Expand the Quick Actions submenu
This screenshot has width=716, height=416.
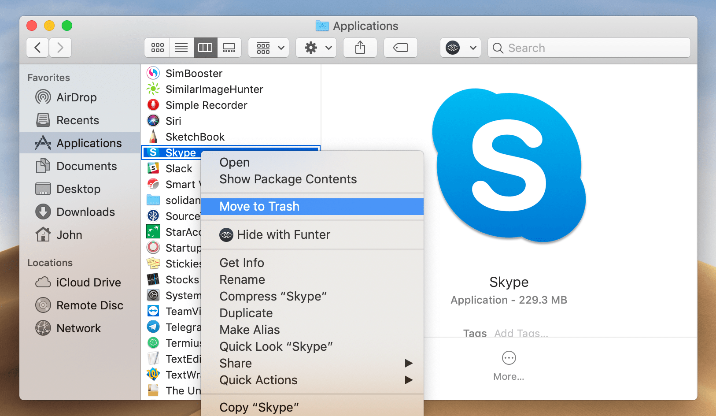(258, 380)
